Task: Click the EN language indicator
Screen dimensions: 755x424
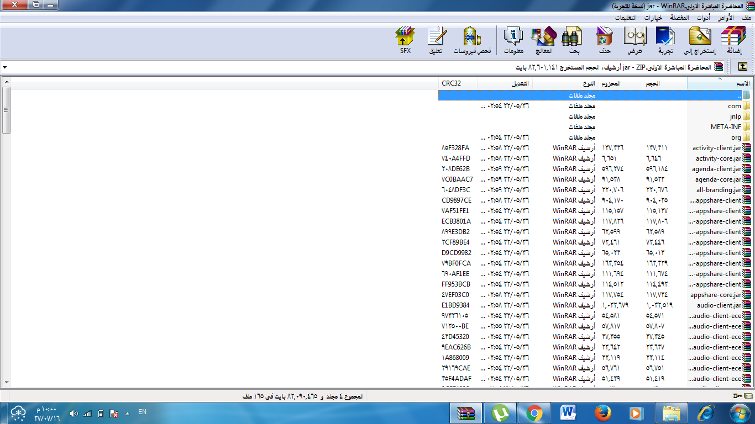Action: (x=142, y=412)
